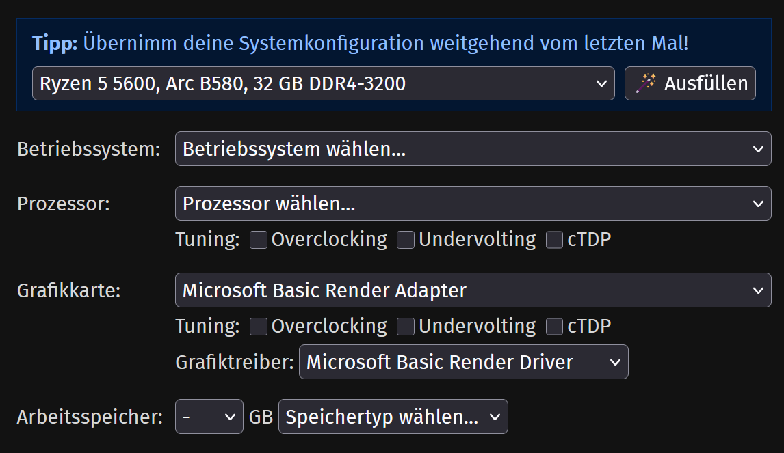Enable Overclocking for the Grafikkarte

click(259, 327)
